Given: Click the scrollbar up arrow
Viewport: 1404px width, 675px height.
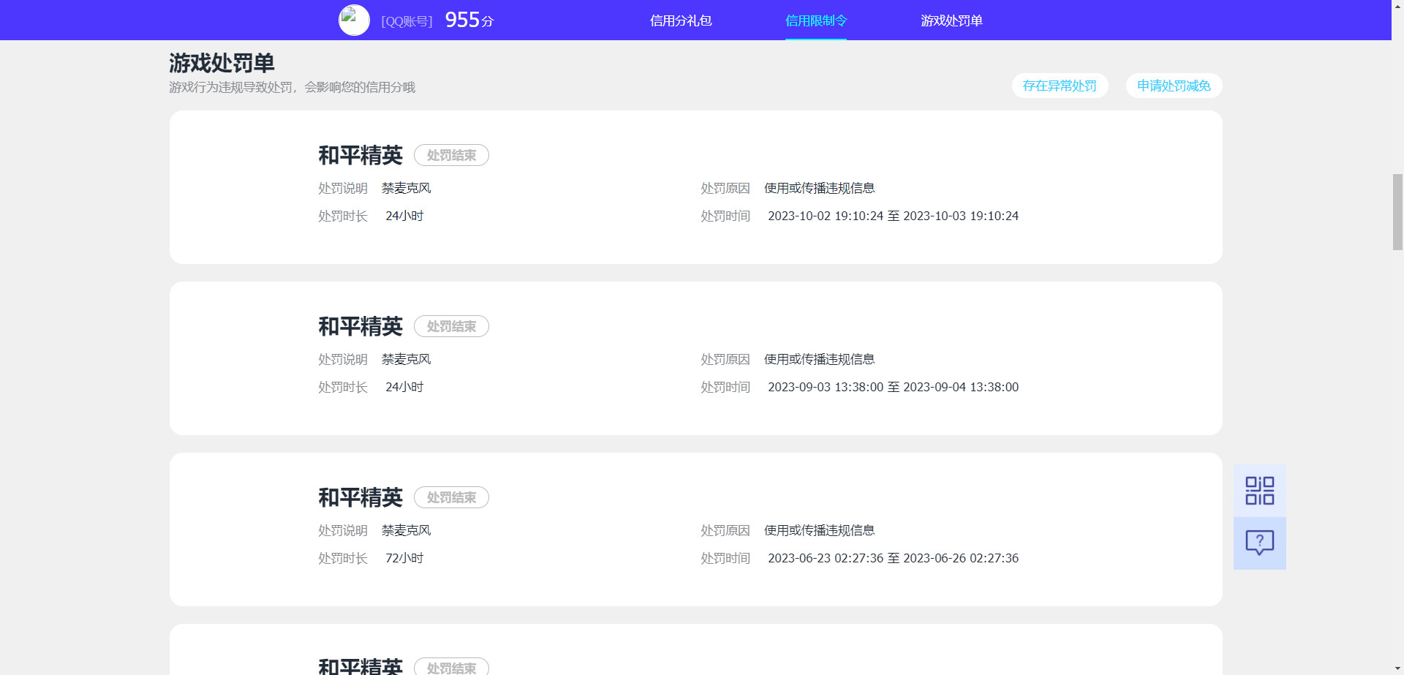Looking at the screenshot, I should (x=1397, y=6).
